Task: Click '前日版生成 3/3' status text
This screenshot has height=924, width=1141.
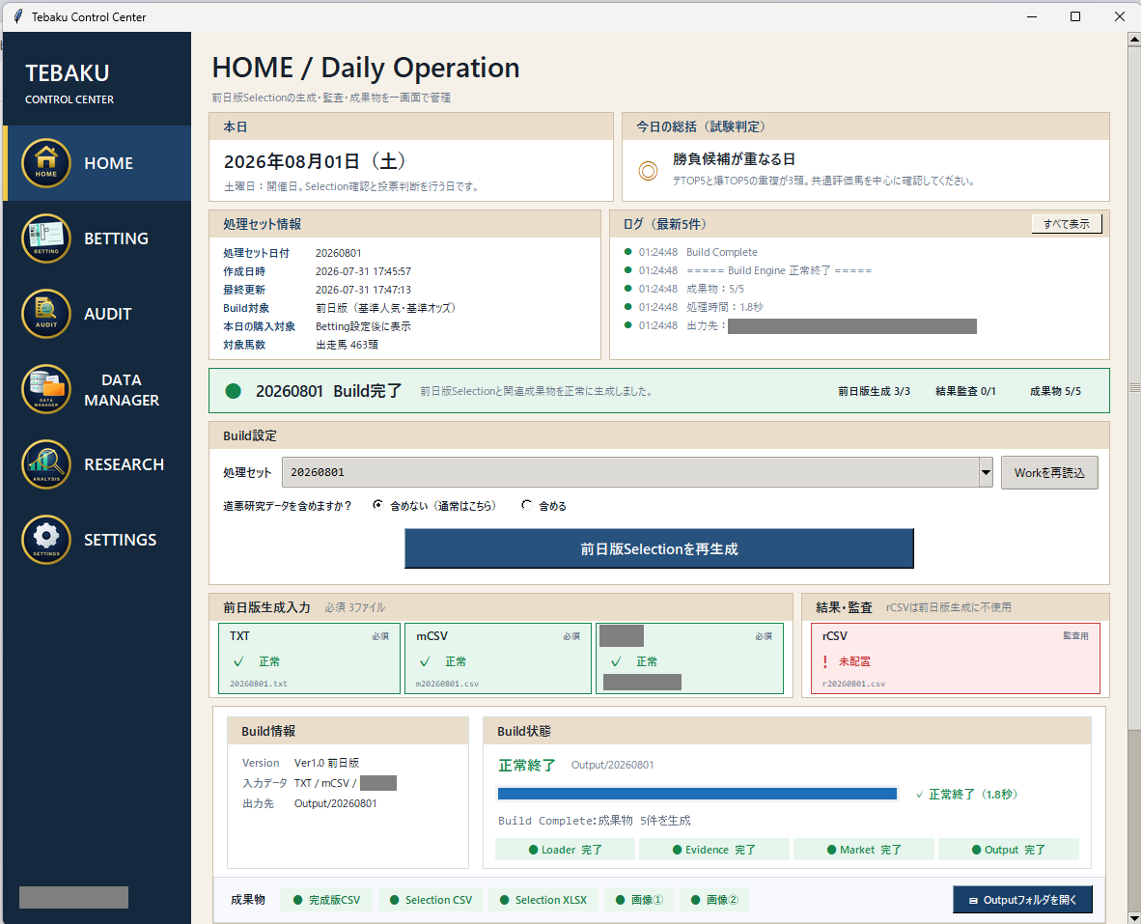Action: [x=874, y=391]
